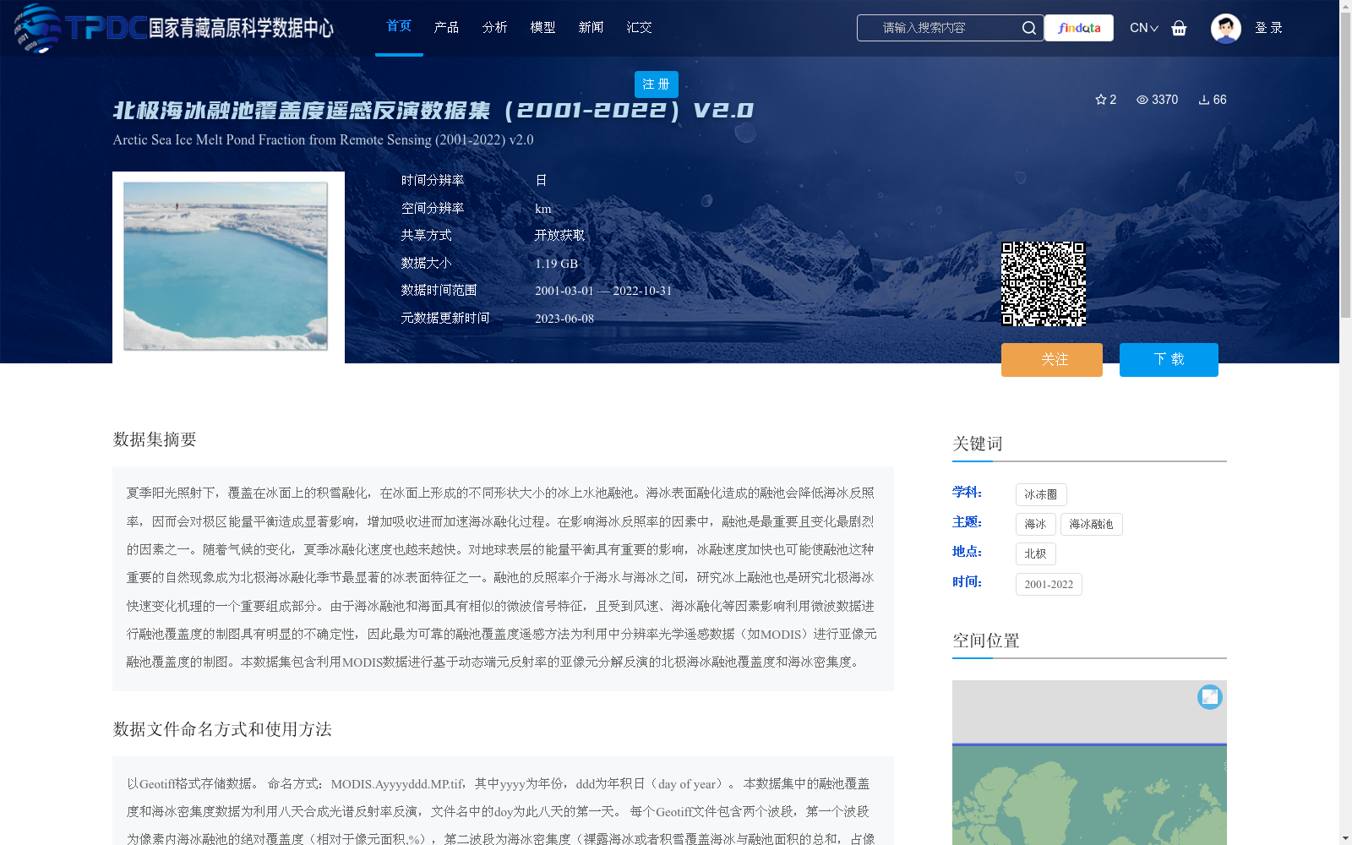
Task: Click the QR code image
Action: pos(1044,284)
